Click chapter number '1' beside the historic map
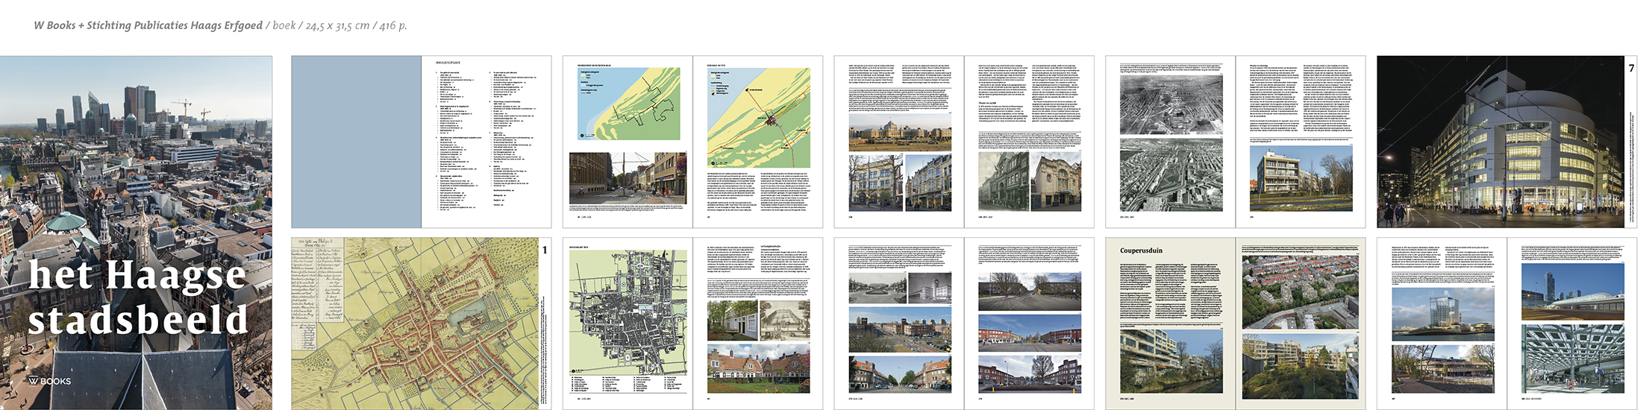 coord(545,250)
